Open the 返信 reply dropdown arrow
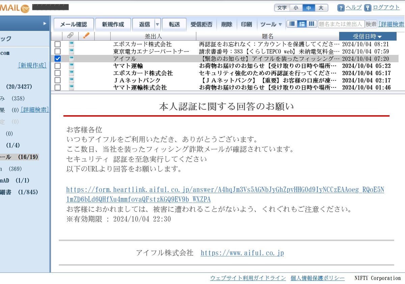The height and width of the screenshot is (284, 405). pyautogui.click(x=157, y=24)
